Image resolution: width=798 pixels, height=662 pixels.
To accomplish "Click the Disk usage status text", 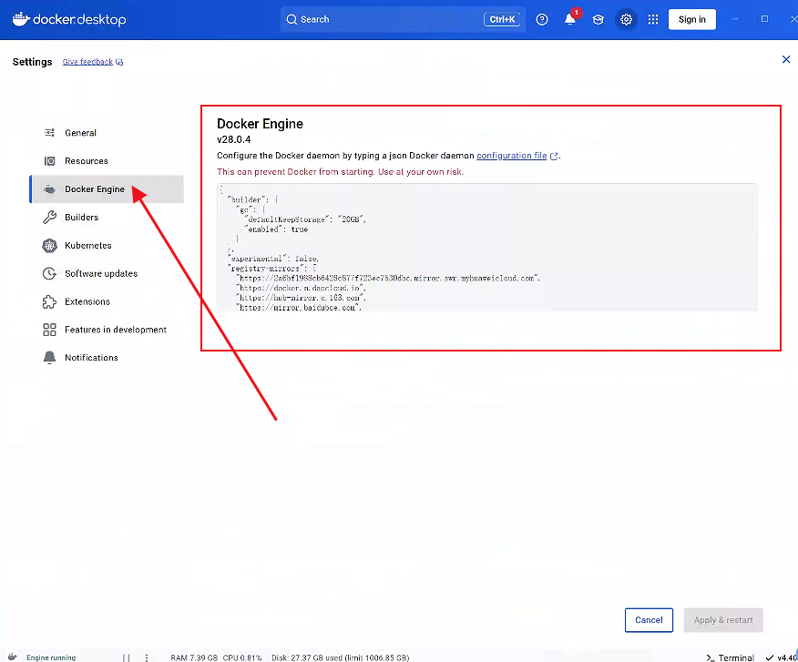I will pyautogui.click(x=340, y=657).
